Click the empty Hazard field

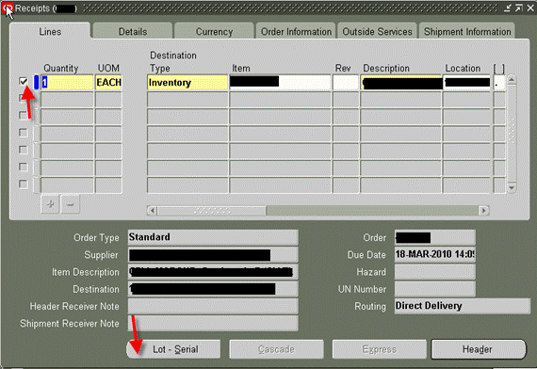[434, 271]
